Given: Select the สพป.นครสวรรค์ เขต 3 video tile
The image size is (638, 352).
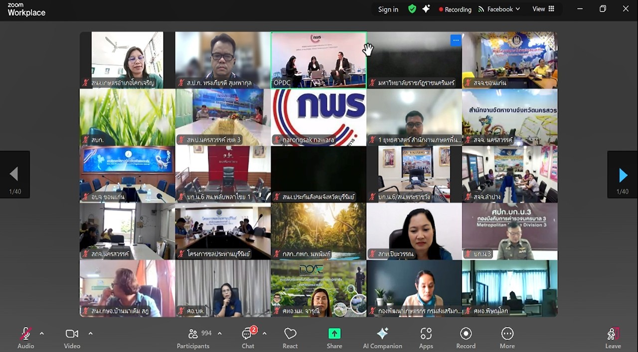Looking at the screenshot, I should tap(223, 117).
